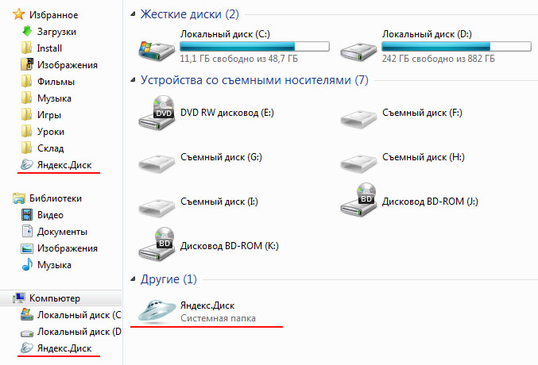
Task: Select removable disk (G:) icon
Action: click(x=156, y=161)
